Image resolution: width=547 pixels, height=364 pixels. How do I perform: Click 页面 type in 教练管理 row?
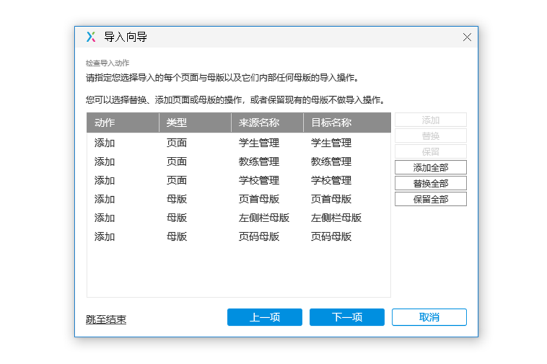click(177, 161)
